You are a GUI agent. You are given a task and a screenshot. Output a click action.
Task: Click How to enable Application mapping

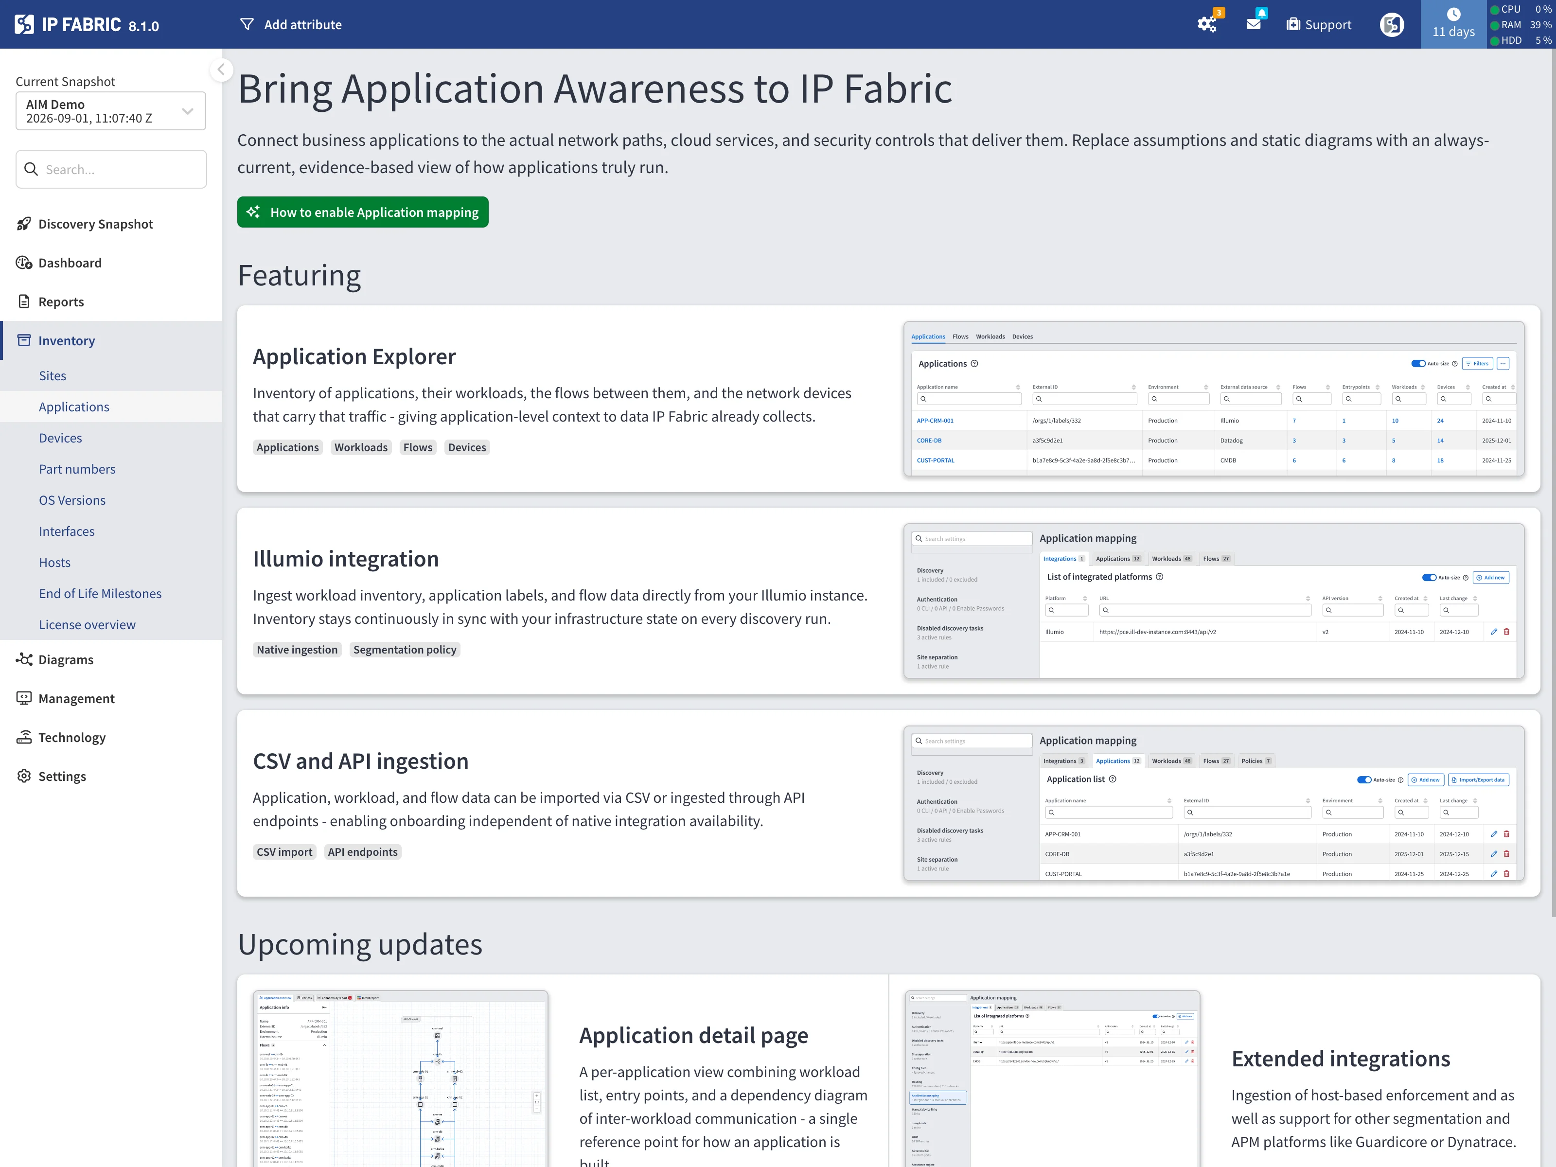pyautogui.click(x=363, y=212)
